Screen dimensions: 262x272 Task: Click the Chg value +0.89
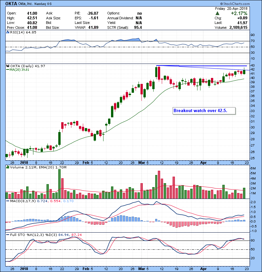(242, 18)
